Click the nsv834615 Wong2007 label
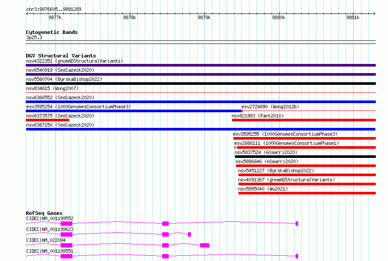 (x=52, y=88)
